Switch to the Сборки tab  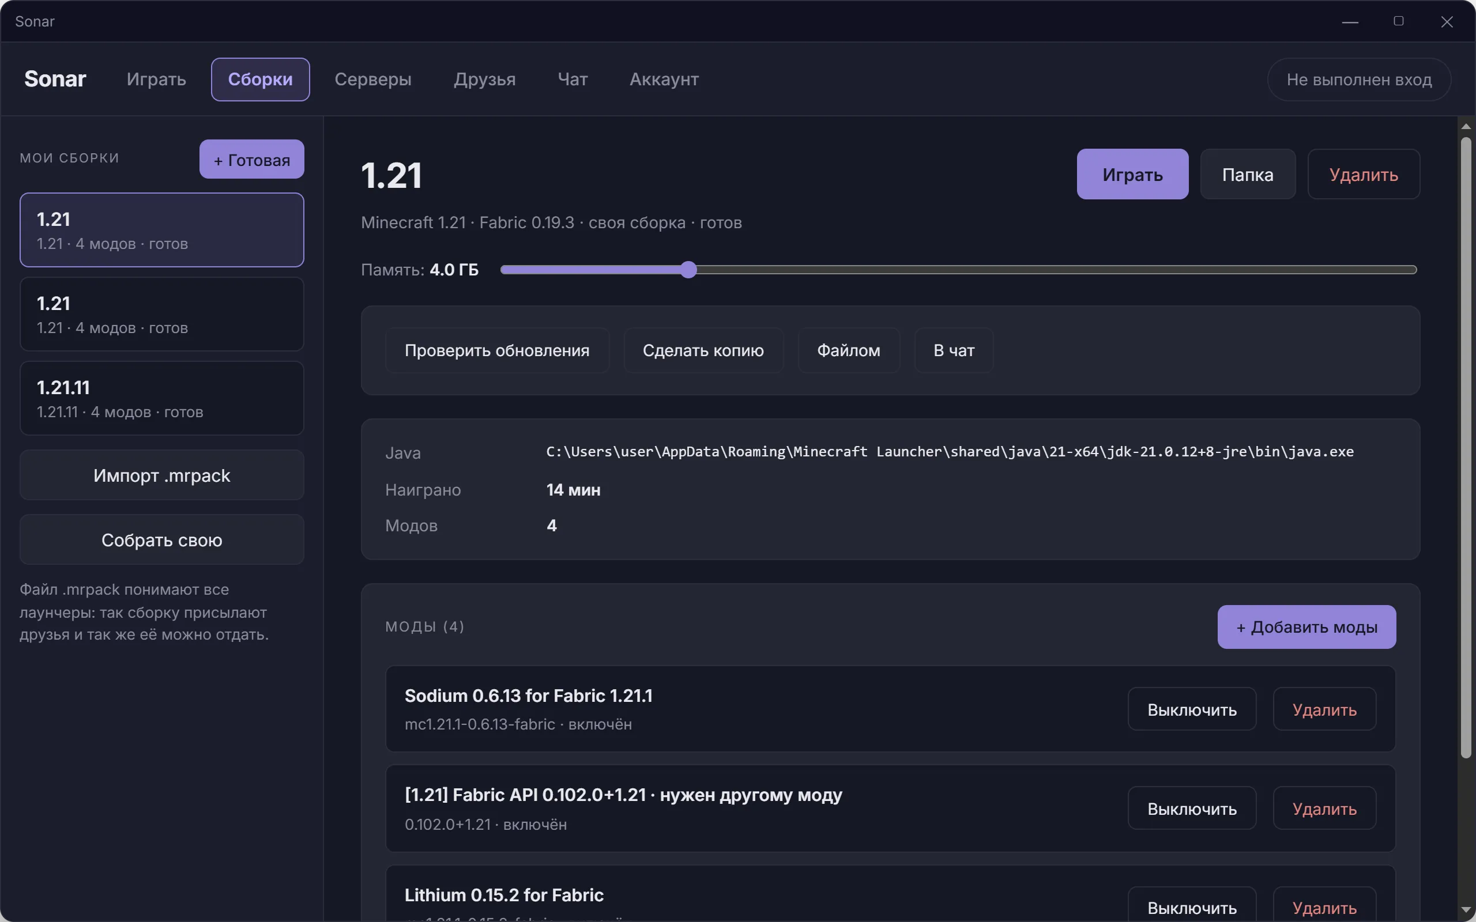[x=261, y=80]
